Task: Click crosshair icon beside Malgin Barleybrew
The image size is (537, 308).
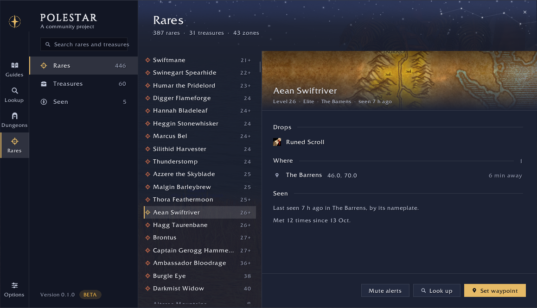Action: [x=147, y=187]
